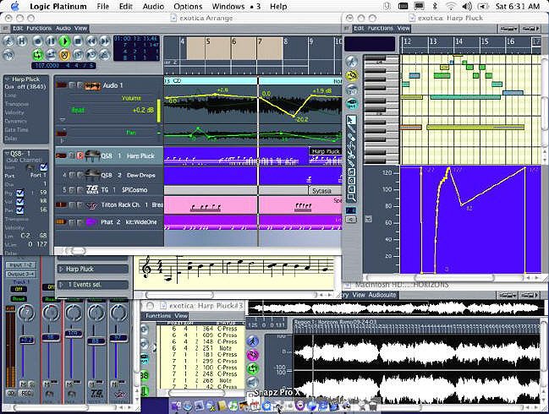Click the rewind button in the transport
The width and height of the screenshot is (549, 414).
(91, 41)
